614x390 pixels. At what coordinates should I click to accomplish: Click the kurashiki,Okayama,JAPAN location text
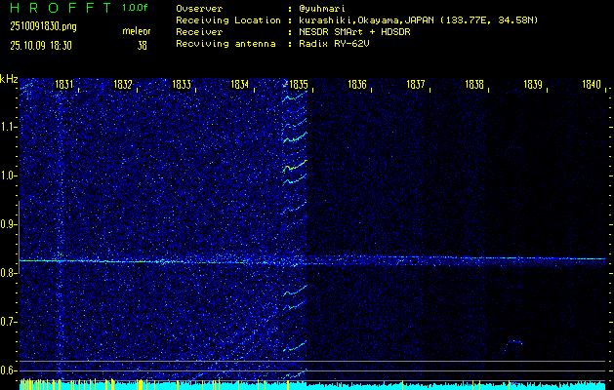point(418,20)
